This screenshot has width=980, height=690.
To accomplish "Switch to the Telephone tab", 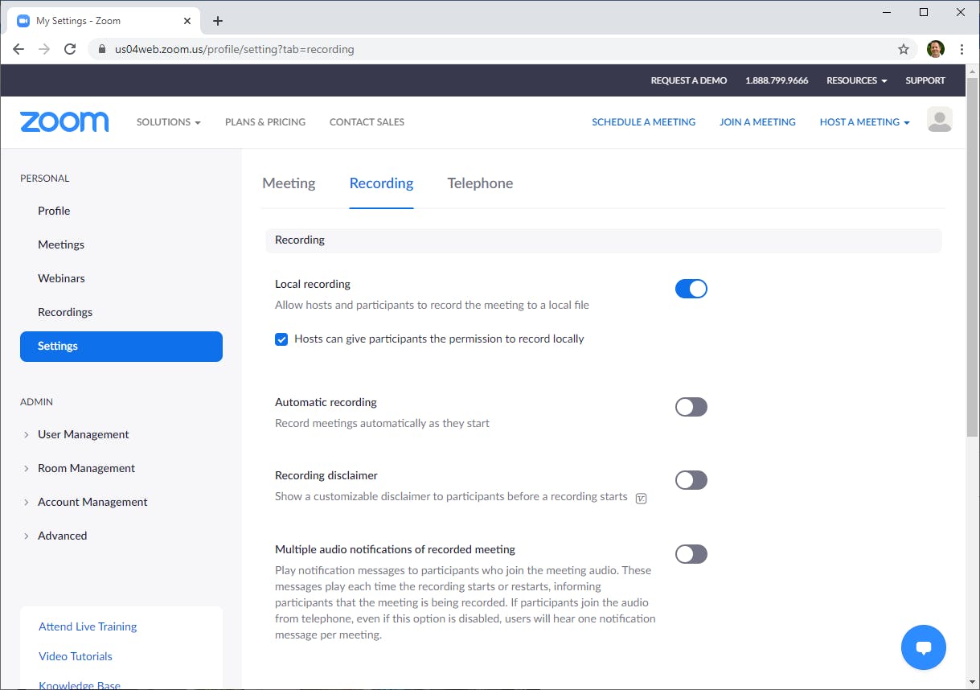I will coord(480,183).
